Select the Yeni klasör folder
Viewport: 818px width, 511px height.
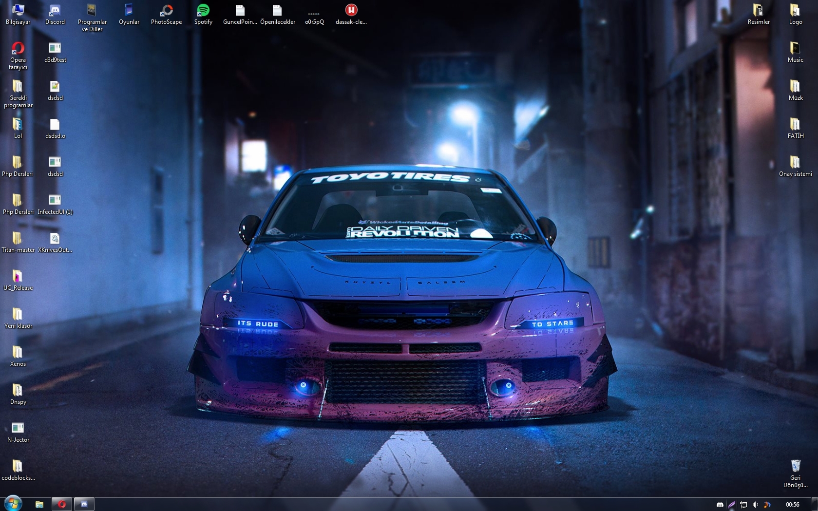coord(18,318)
